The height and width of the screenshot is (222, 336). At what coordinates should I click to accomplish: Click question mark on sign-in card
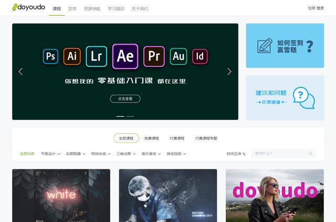click(309, 46)
